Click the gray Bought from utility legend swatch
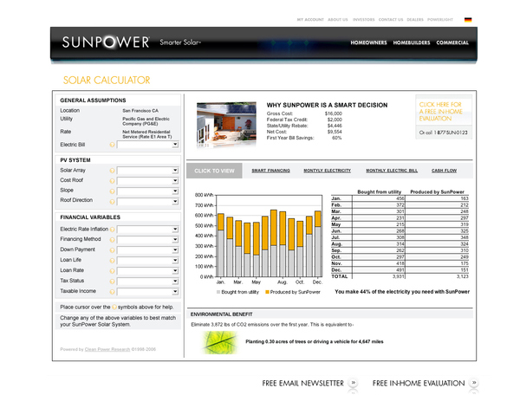Image resolution: width=520 pixels, height=408 pixels. [x=218, y=292]
